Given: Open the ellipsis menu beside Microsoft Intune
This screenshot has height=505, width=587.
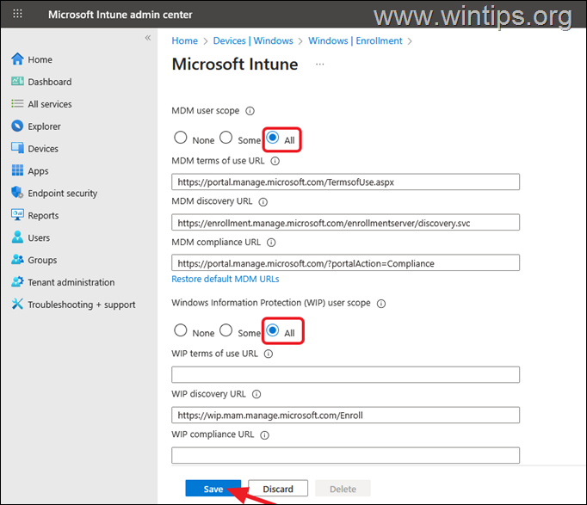Looking at the screenshot, I should coord(320,65).
